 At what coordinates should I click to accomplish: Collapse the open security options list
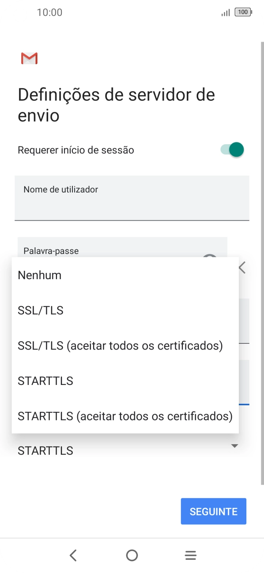click(x=234, y=446)
